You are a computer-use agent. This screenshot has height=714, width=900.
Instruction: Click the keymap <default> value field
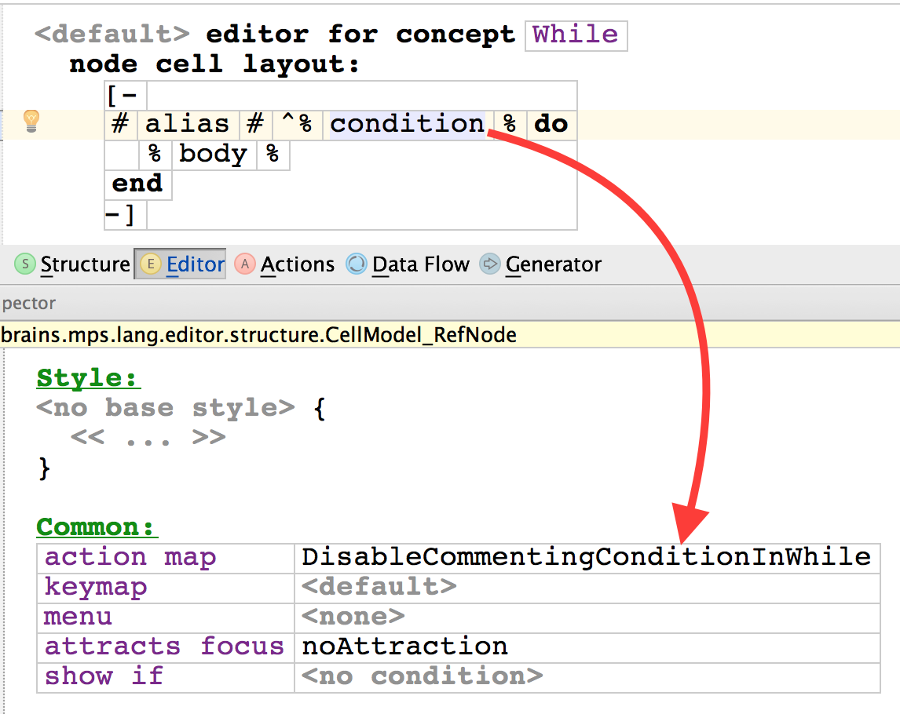click(x=379, y=587)
